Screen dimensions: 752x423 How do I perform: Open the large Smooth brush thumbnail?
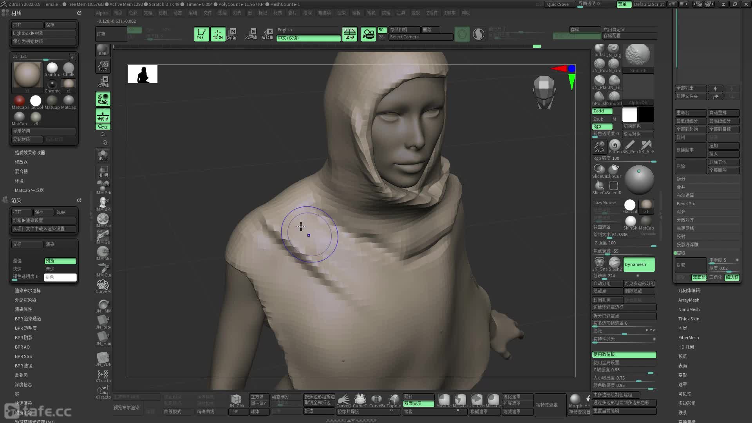638,58
